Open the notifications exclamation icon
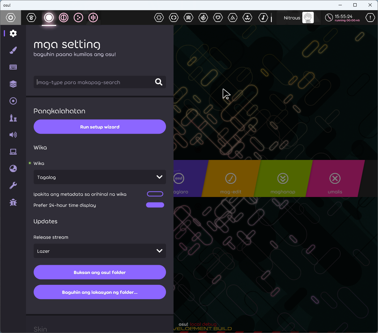The width and height of the screenshot is (378, 333). [370, 18]
